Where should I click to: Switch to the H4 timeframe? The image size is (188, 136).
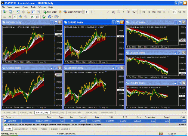click(169, 12)
